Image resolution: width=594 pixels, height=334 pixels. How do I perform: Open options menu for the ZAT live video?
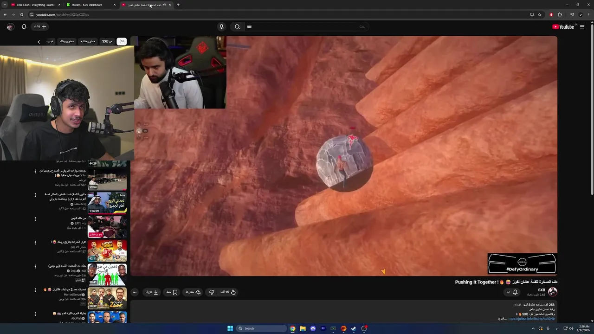pyautogui.click(x=35, y=219)
